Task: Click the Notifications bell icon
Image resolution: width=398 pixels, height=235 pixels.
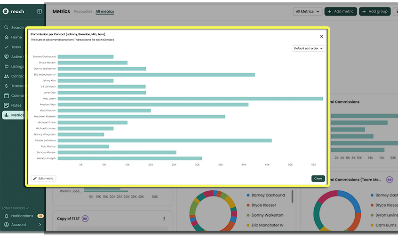Action: click(x=7, y=216)
